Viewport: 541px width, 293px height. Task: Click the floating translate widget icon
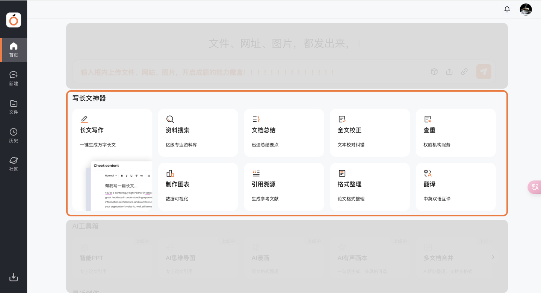coord(535,187)
